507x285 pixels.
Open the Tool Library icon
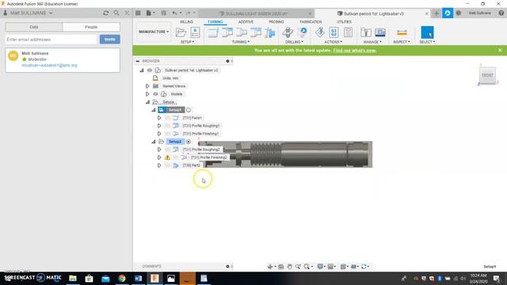tap(366, 32)
